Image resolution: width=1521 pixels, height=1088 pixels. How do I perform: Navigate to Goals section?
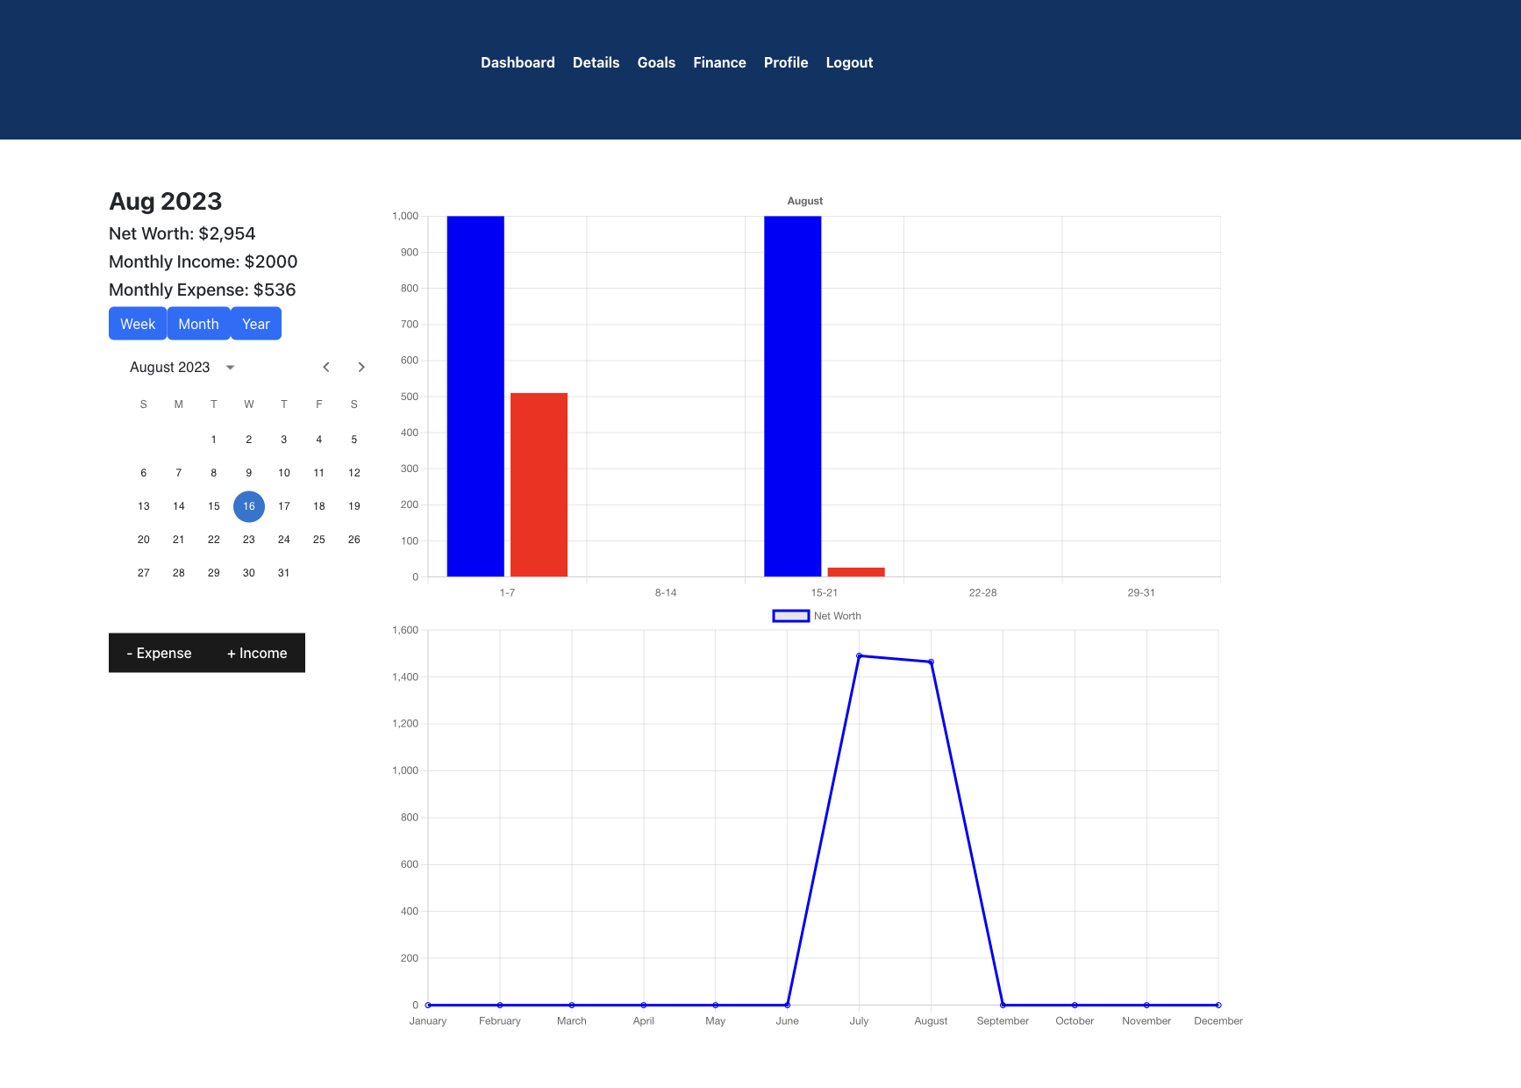pos(656,62)
